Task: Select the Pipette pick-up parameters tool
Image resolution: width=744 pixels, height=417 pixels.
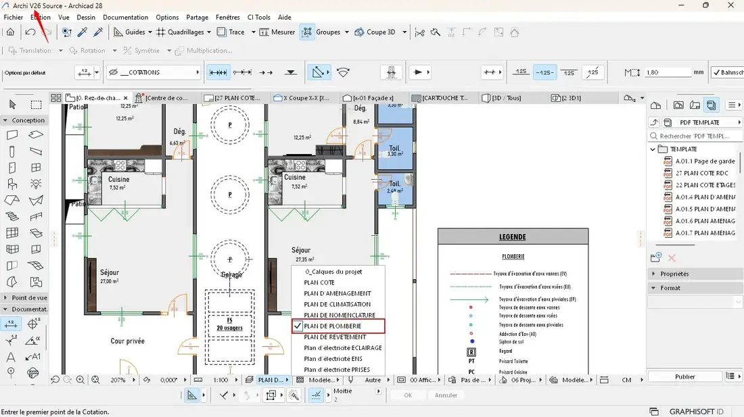Action: tap(82, 32)
